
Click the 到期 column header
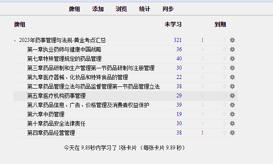pyautogui.click(x=220, y=24)
